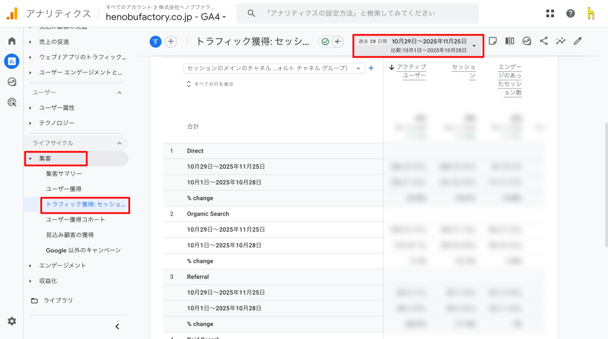Select ユーザー獲得コホート report
Viewport: 608px width, 339px height.
point(75,220)
